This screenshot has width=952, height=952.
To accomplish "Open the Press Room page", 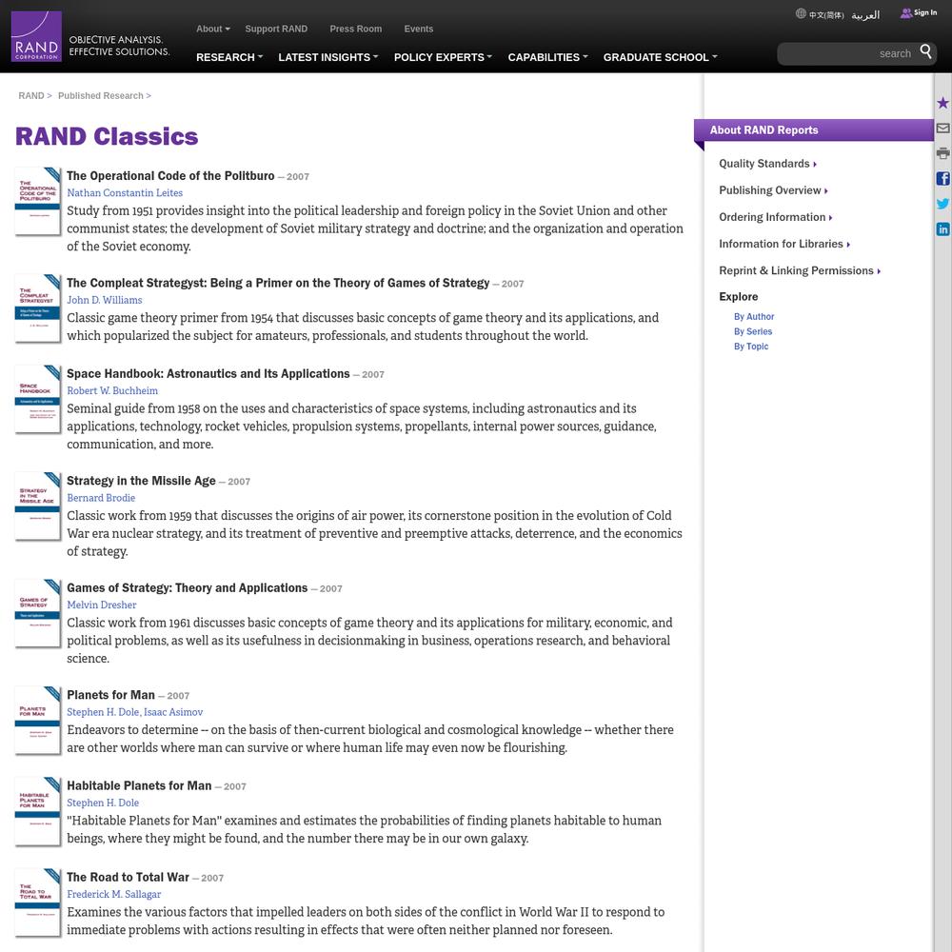I will click(356, 29).
